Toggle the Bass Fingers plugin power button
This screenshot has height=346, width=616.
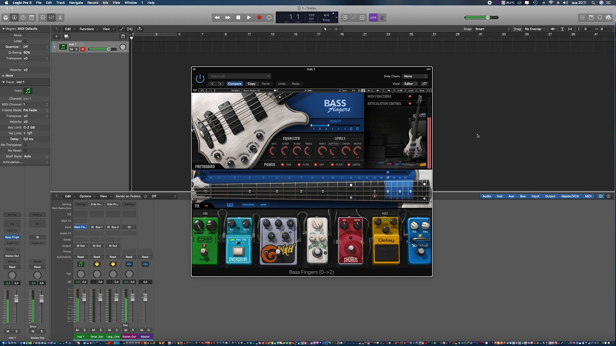click(200, 78)
